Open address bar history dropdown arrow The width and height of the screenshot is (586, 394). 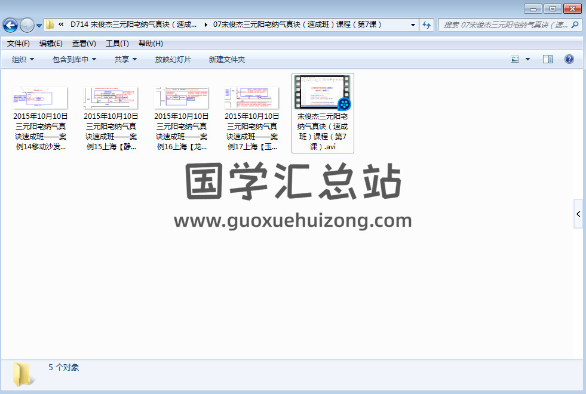pyautogui.click(x=413, y=25)
